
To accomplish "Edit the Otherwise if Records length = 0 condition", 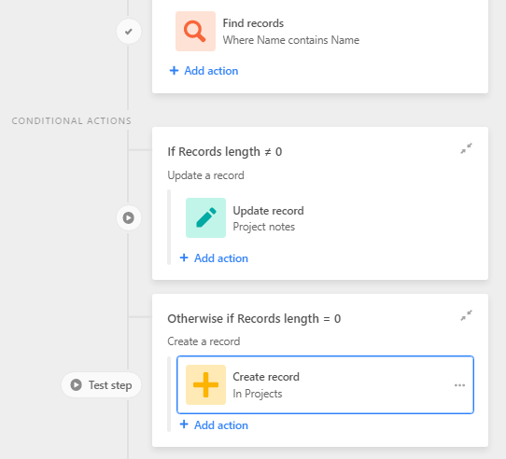I will pyautogui.click(x=254, y=319).
